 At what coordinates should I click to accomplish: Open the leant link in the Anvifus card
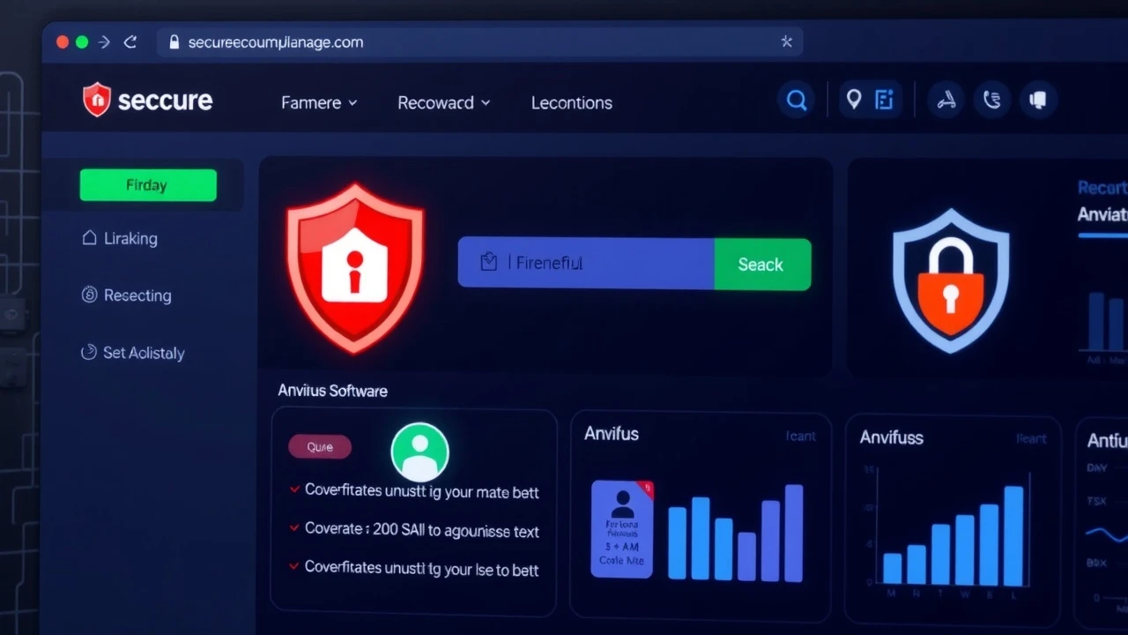800,437
